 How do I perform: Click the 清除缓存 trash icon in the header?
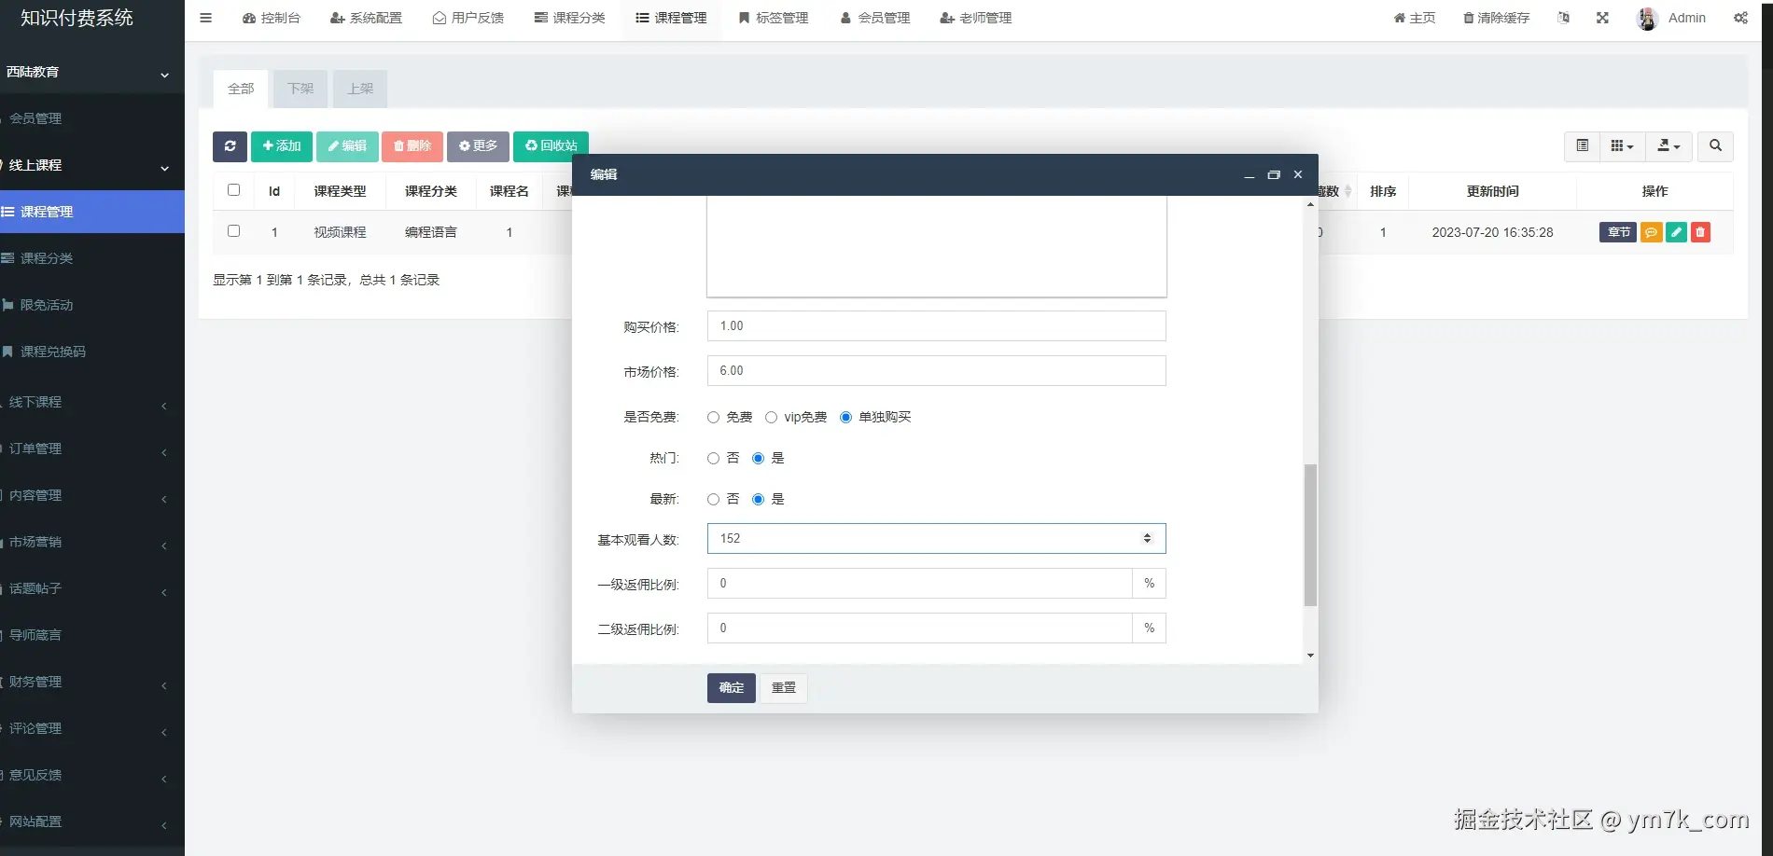coord(1497,18)
